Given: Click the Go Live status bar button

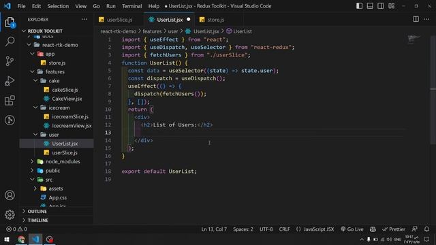Looking at the screenshot, I should tap(352, 229).
